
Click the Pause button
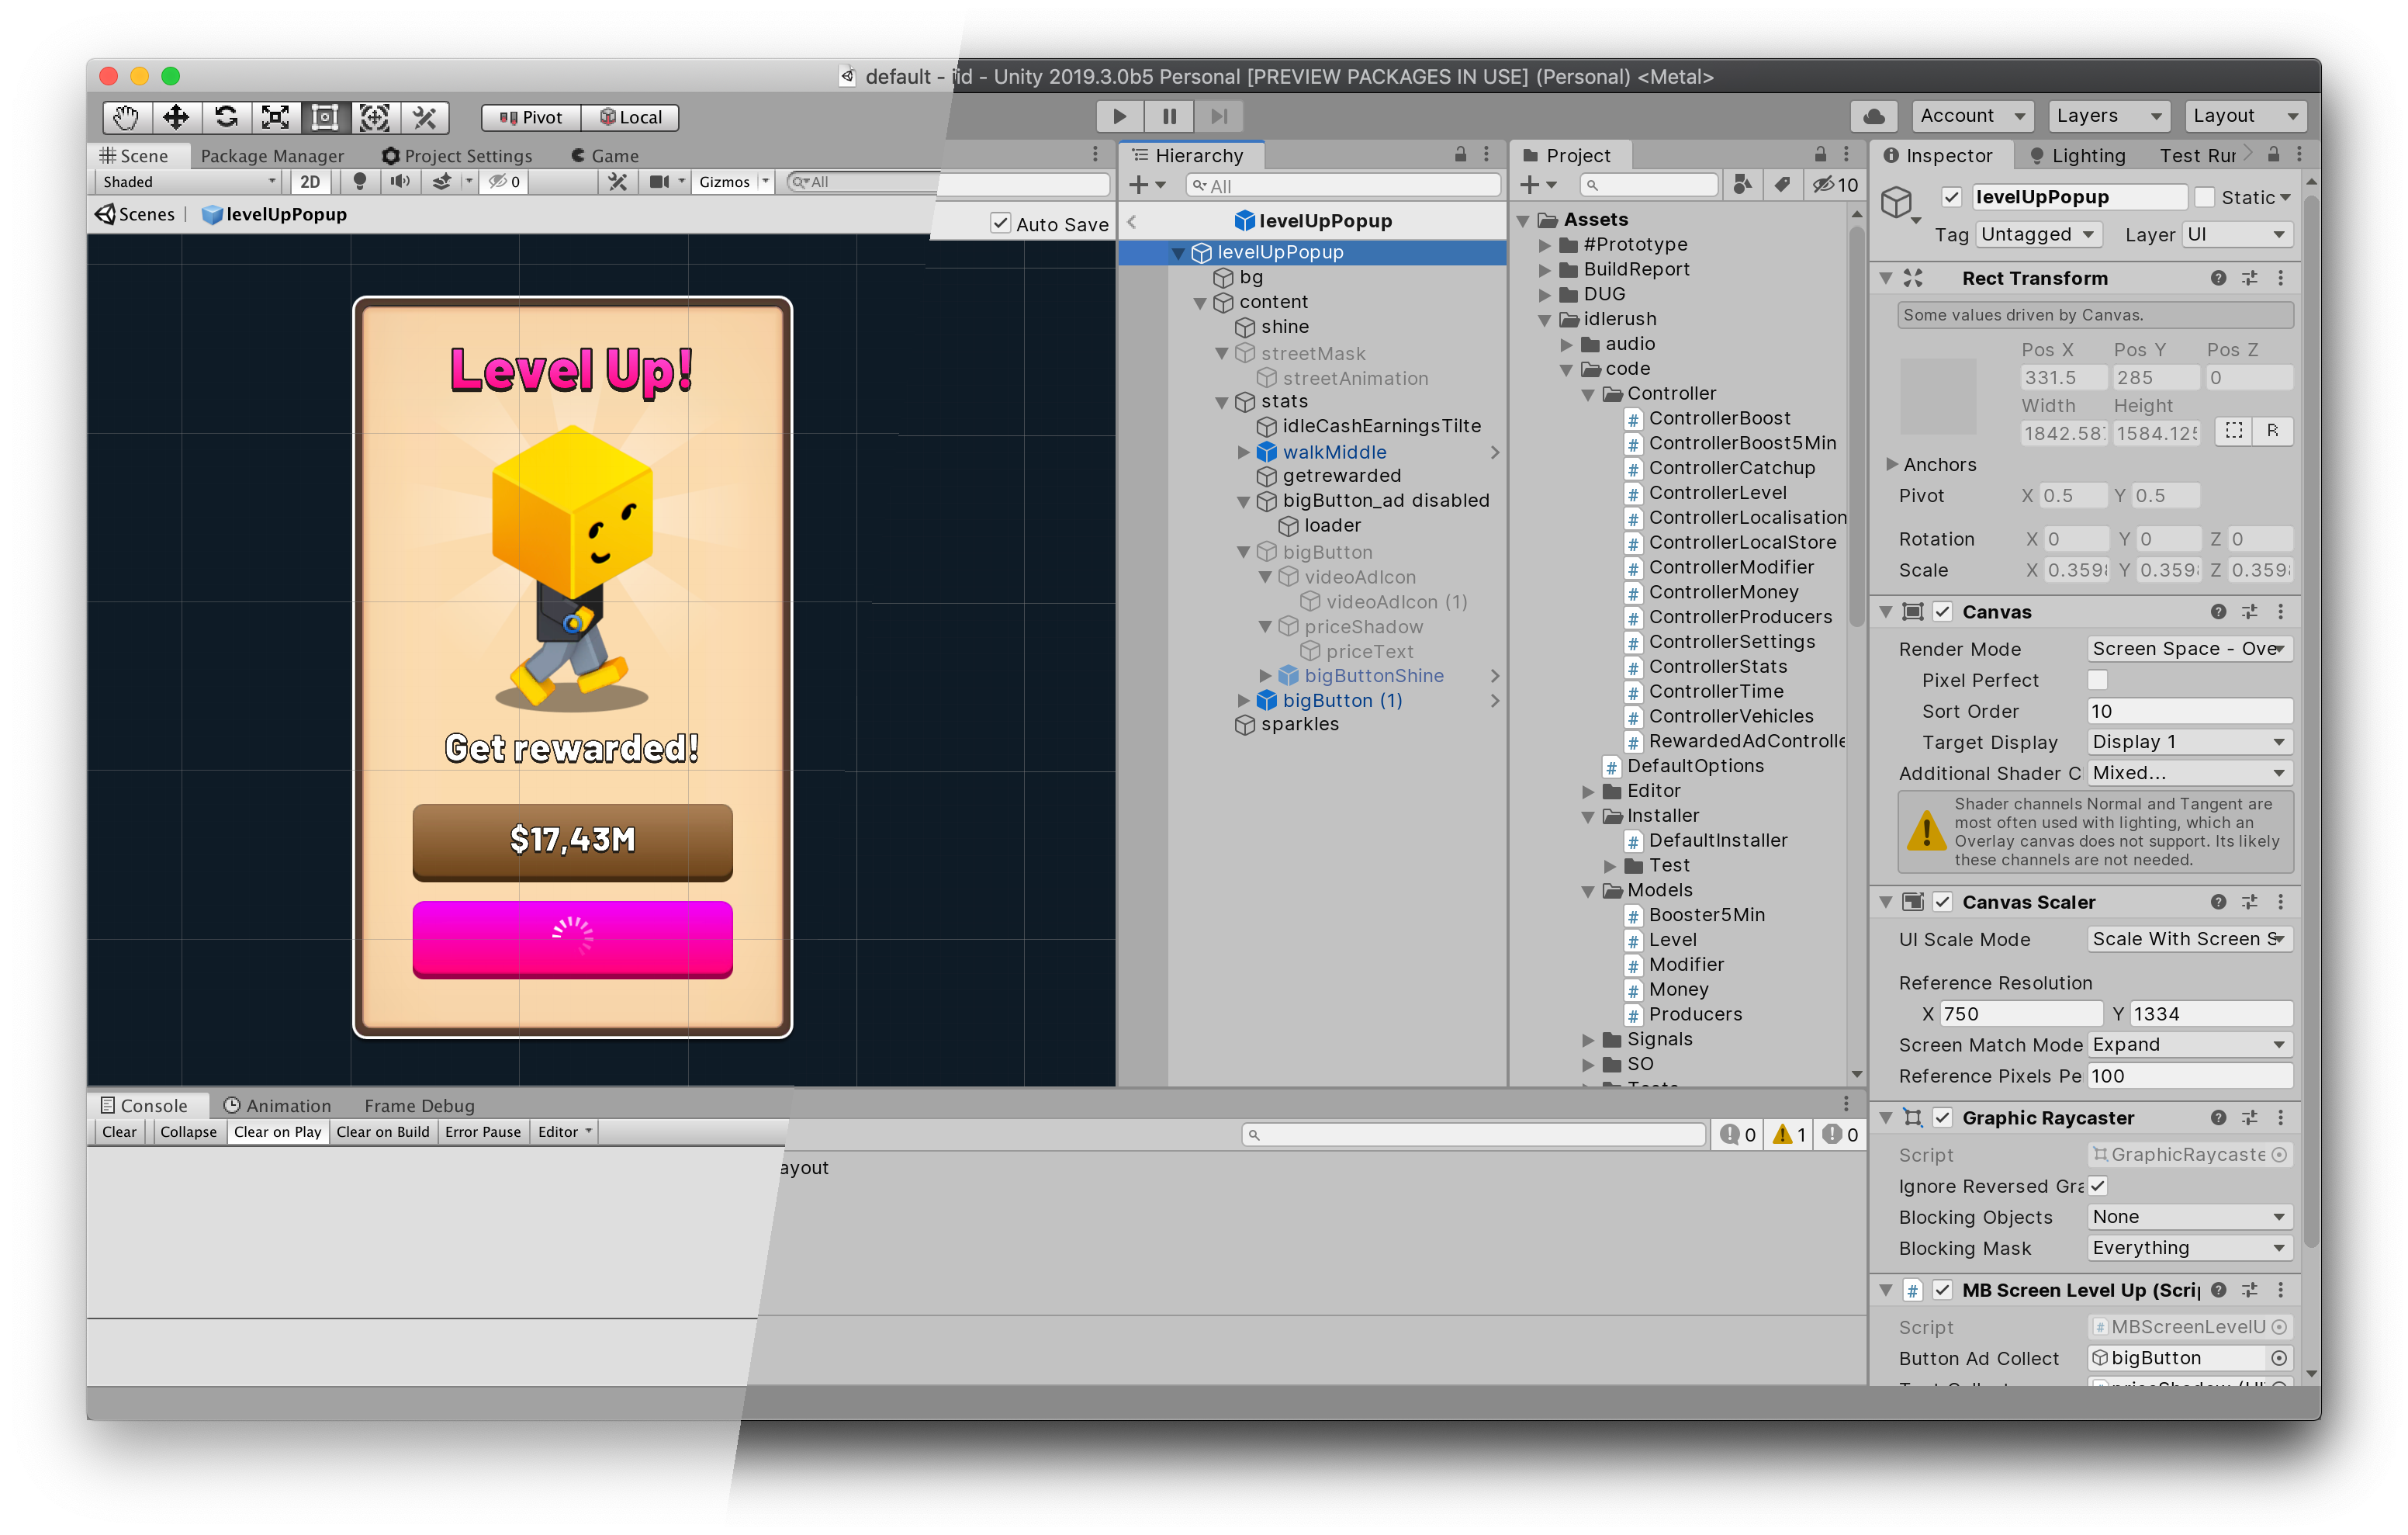point(1169,116)
